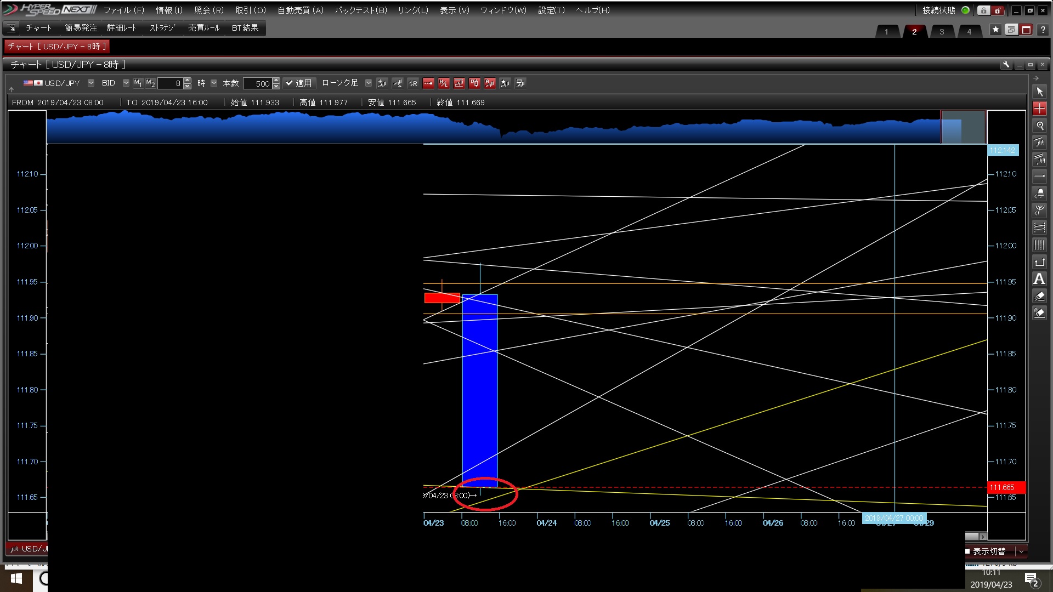This screenshot has height=592, width=1053.
Task: Click the 売買ルール button
Action: 203,28
